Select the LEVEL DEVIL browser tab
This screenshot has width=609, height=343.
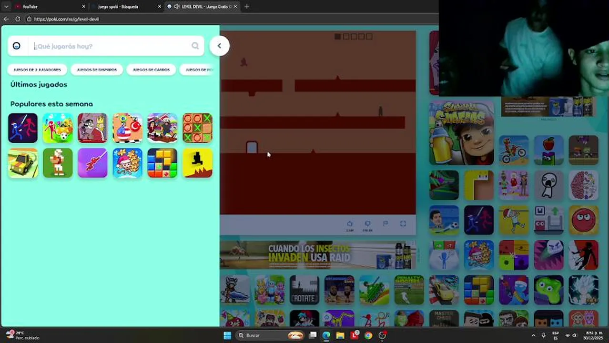[x=203, y=7]
